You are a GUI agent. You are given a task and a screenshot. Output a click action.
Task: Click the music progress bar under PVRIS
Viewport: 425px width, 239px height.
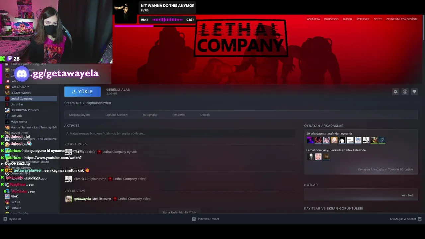[x=155, y=26]
